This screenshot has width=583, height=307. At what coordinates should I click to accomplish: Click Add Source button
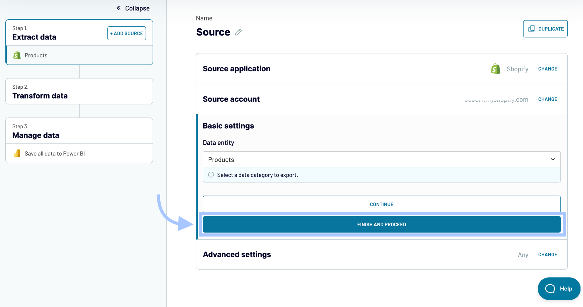pos(127,33)
